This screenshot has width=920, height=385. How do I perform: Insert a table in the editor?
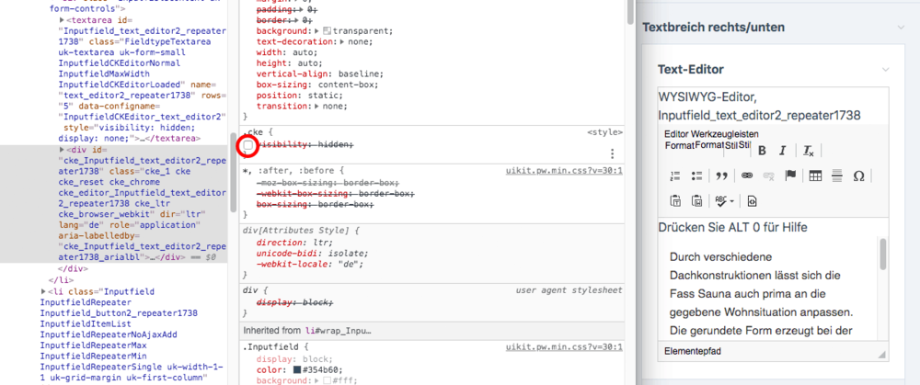(815, 176)
